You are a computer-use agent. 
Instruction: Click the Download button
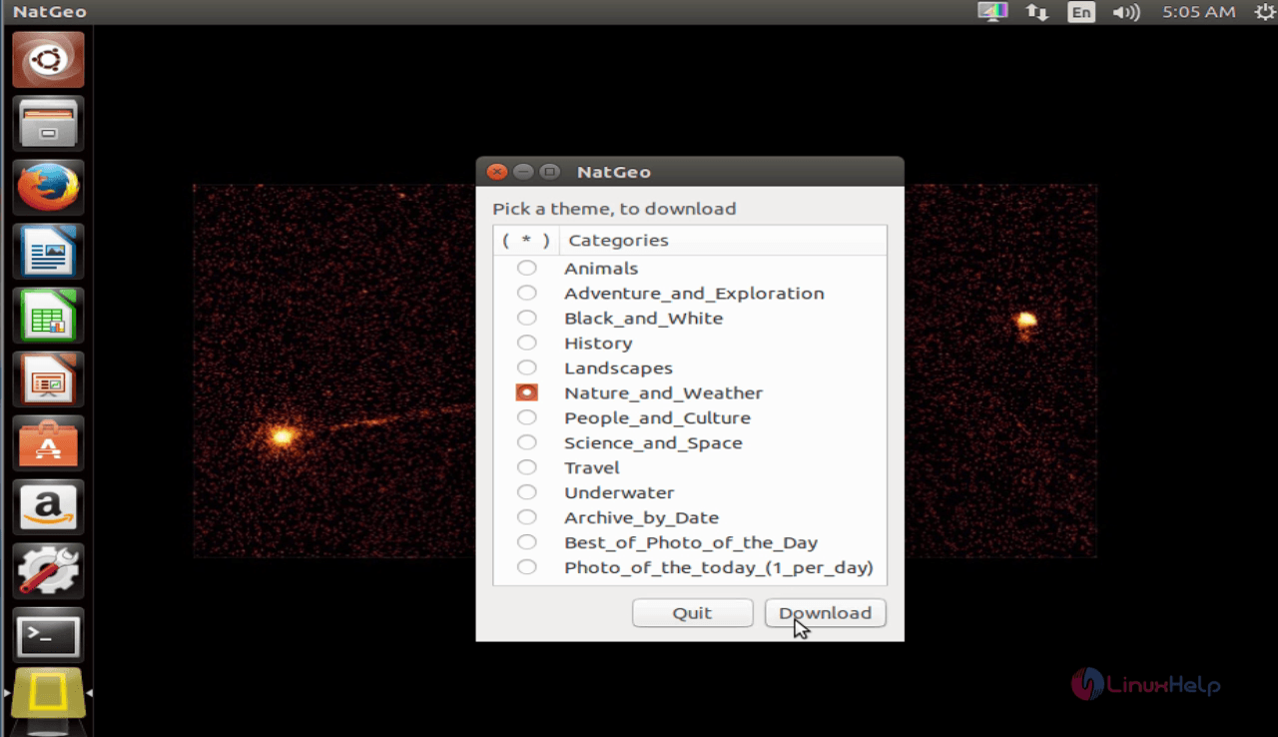click(825, 613)
